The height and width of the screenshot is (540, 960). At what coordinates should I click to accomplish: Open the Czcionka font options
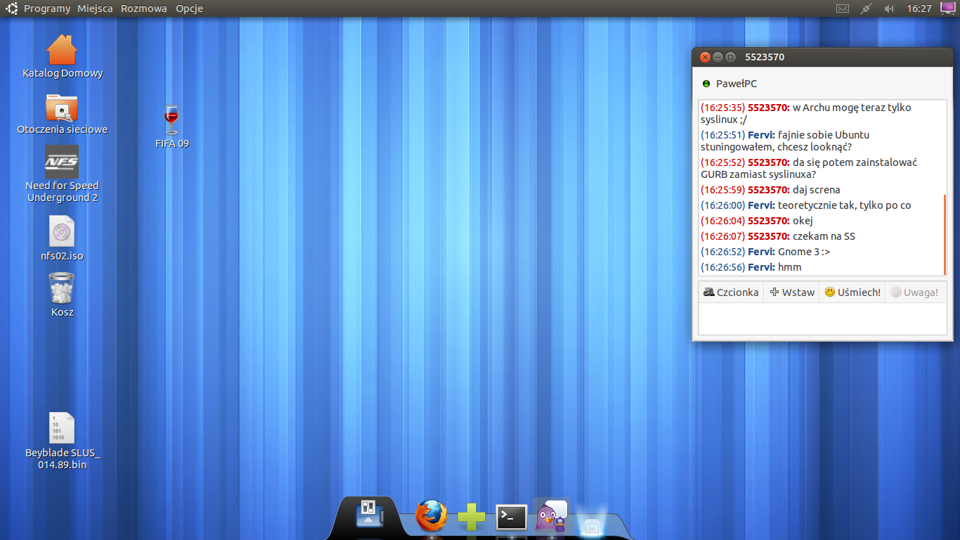point(731,292)
